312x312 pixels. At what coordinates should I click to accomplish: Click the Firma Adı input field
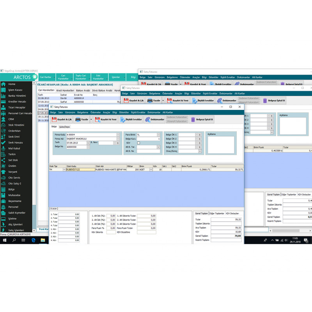91,139
